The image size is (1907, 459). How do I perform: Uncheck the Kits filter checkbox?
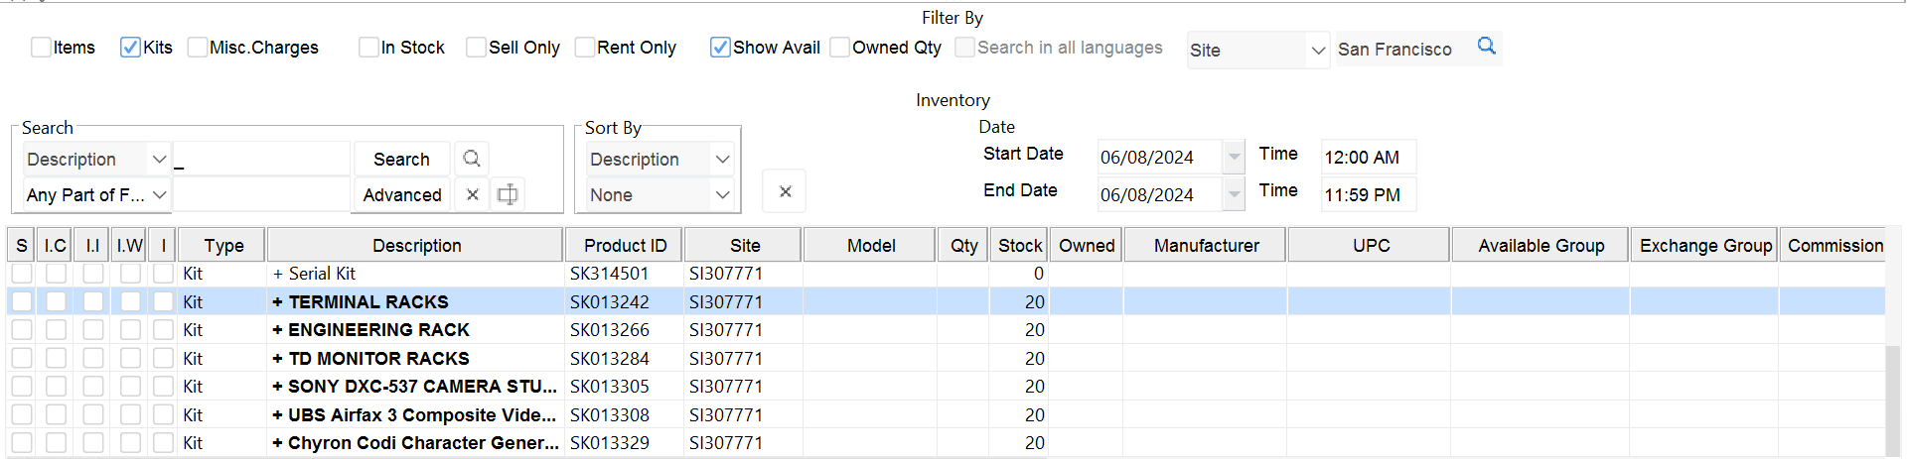130,48
